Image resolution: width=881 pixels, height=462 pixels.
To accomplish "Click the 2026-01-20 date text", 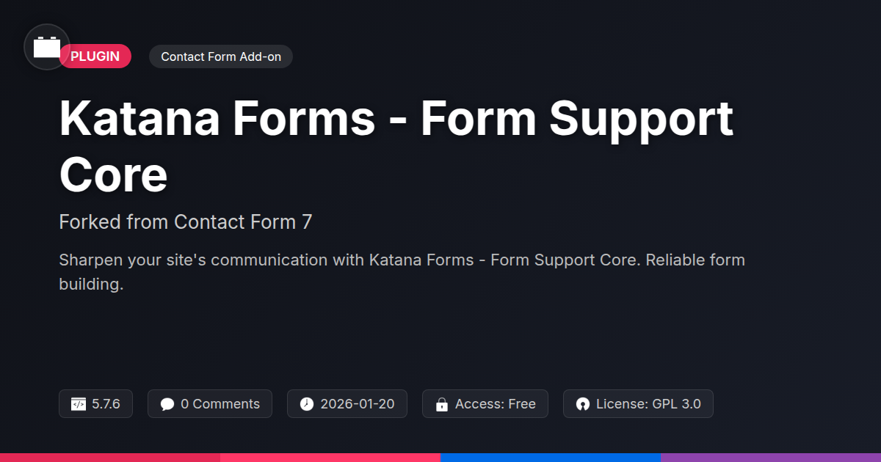I will click(x=358, y=404).
